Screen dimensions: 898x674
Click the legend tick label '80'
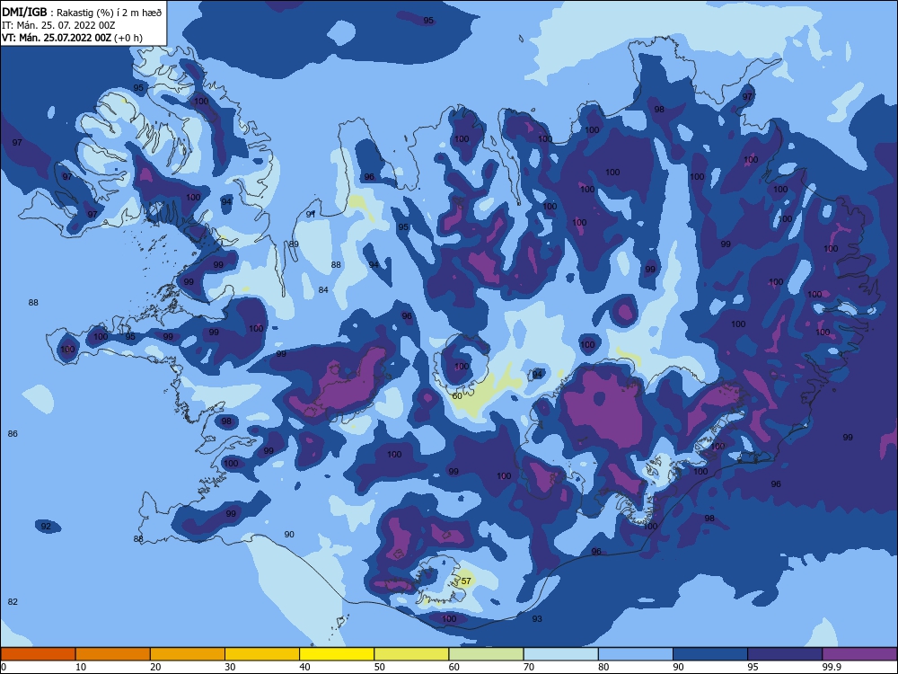(x=603, y=667)
